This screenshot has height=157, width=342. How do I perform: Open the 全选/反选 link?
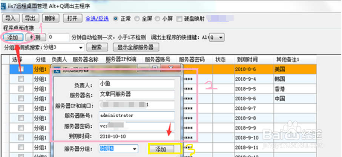[97, 19]
